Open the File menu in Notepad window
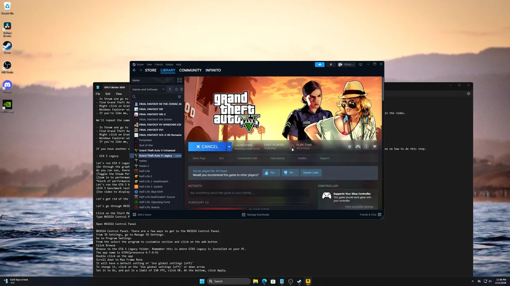Image resolution: width=510 pixels, height=286 pixels. coord(98,94)
